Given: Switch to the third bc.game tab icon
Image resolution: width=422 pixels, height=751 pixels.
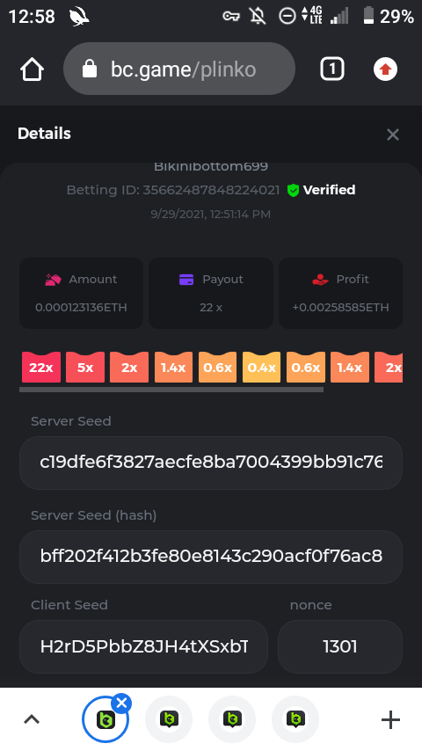Looking at the screenshot, I should coord(232,719).
